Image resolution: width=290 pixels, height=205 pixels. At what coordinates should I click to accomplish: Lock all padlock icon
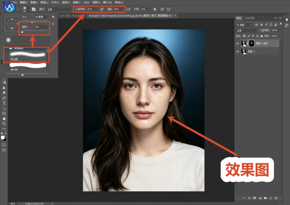pos(262,36)
